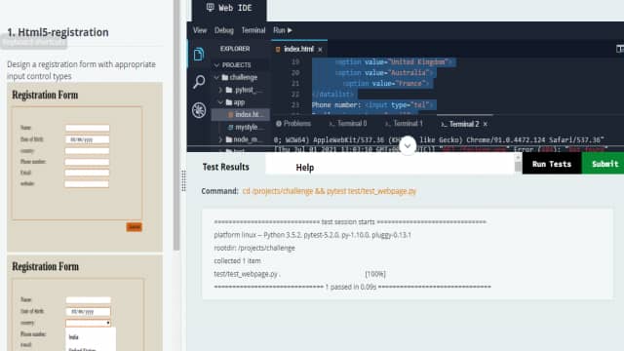Open the View menu
624x351 pixels.
click(200, 30)
